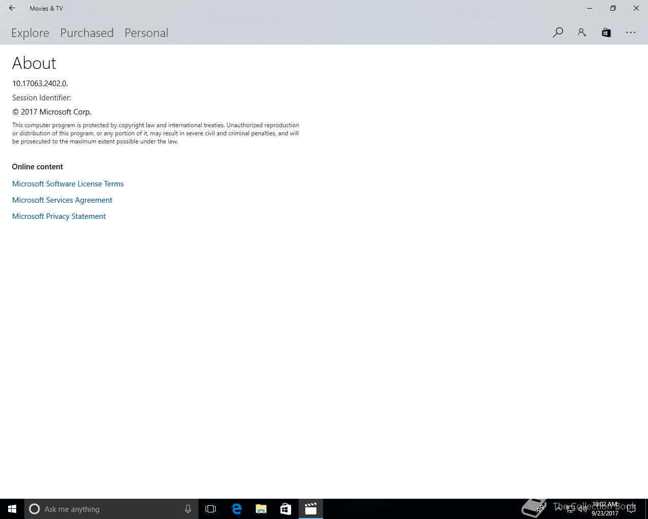Switch to the Personal tab
The width and height of the screenshot is (648, 519).
(146, 33)
